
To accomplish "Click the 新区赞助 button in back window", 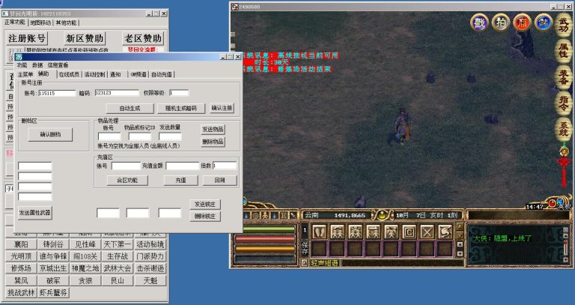I will coord(85,38).
